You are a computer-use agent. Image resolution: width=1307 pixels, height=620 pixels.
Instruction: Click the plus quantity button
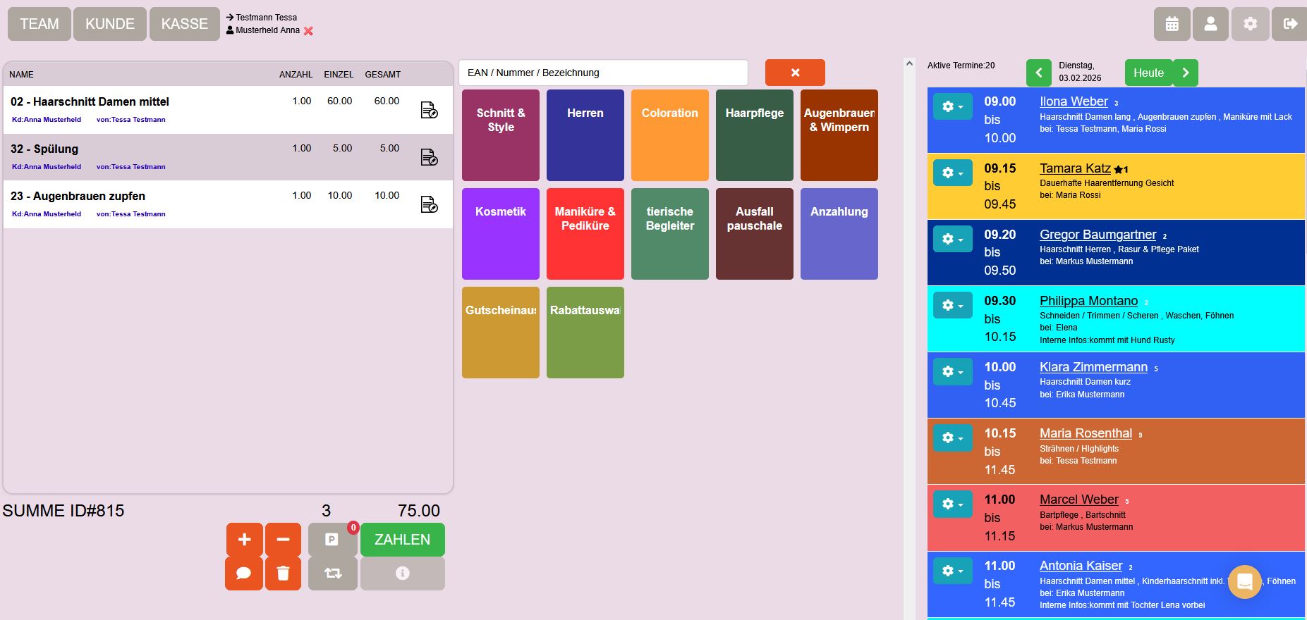244,540
